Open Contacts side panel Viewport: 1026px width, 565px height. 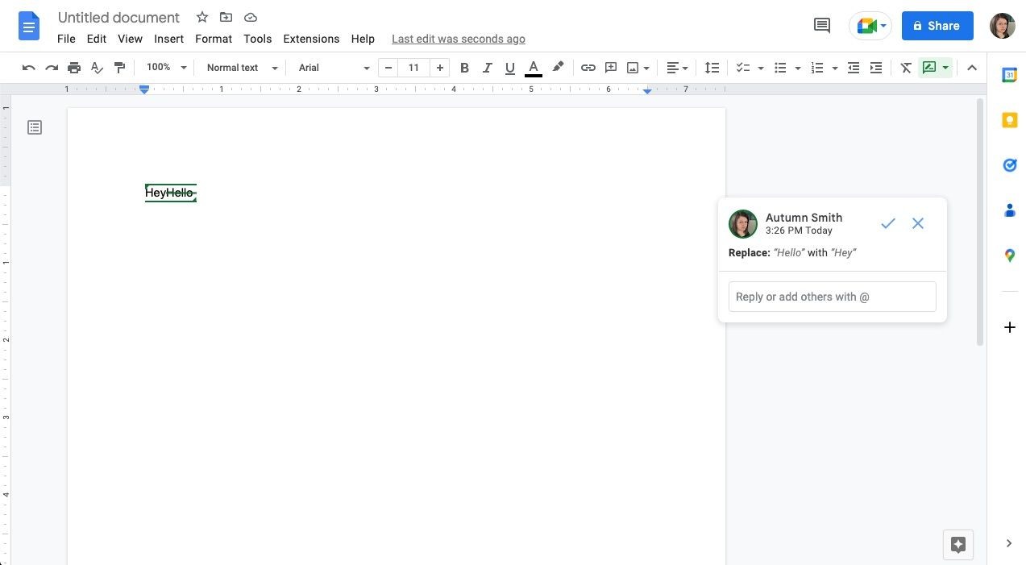click(x=1009, y=210)
